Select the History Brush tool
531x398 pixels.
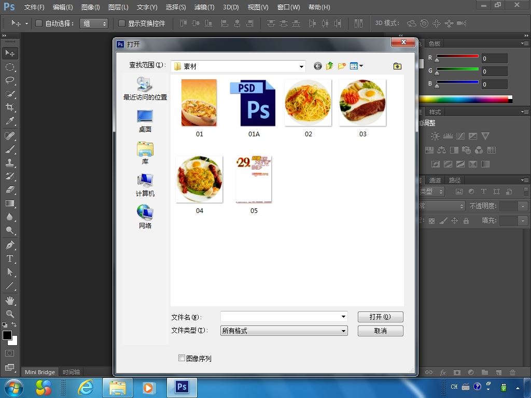10,176
